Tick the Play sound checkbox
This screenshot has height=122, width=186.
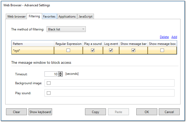point(48,93)
